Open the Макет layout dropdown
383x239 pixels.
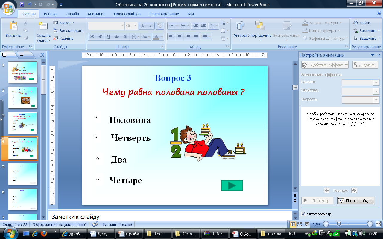click(64, 23)
